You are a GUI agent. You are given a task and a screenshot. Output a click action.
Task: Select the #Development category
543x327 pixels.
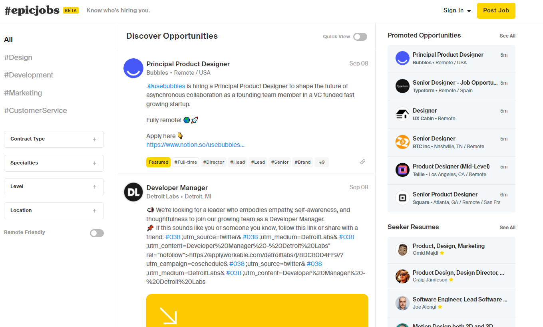point(28,75)
